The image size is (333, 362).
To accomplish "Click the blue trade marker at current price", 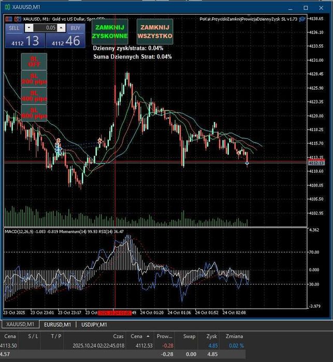I will (247, 163).
